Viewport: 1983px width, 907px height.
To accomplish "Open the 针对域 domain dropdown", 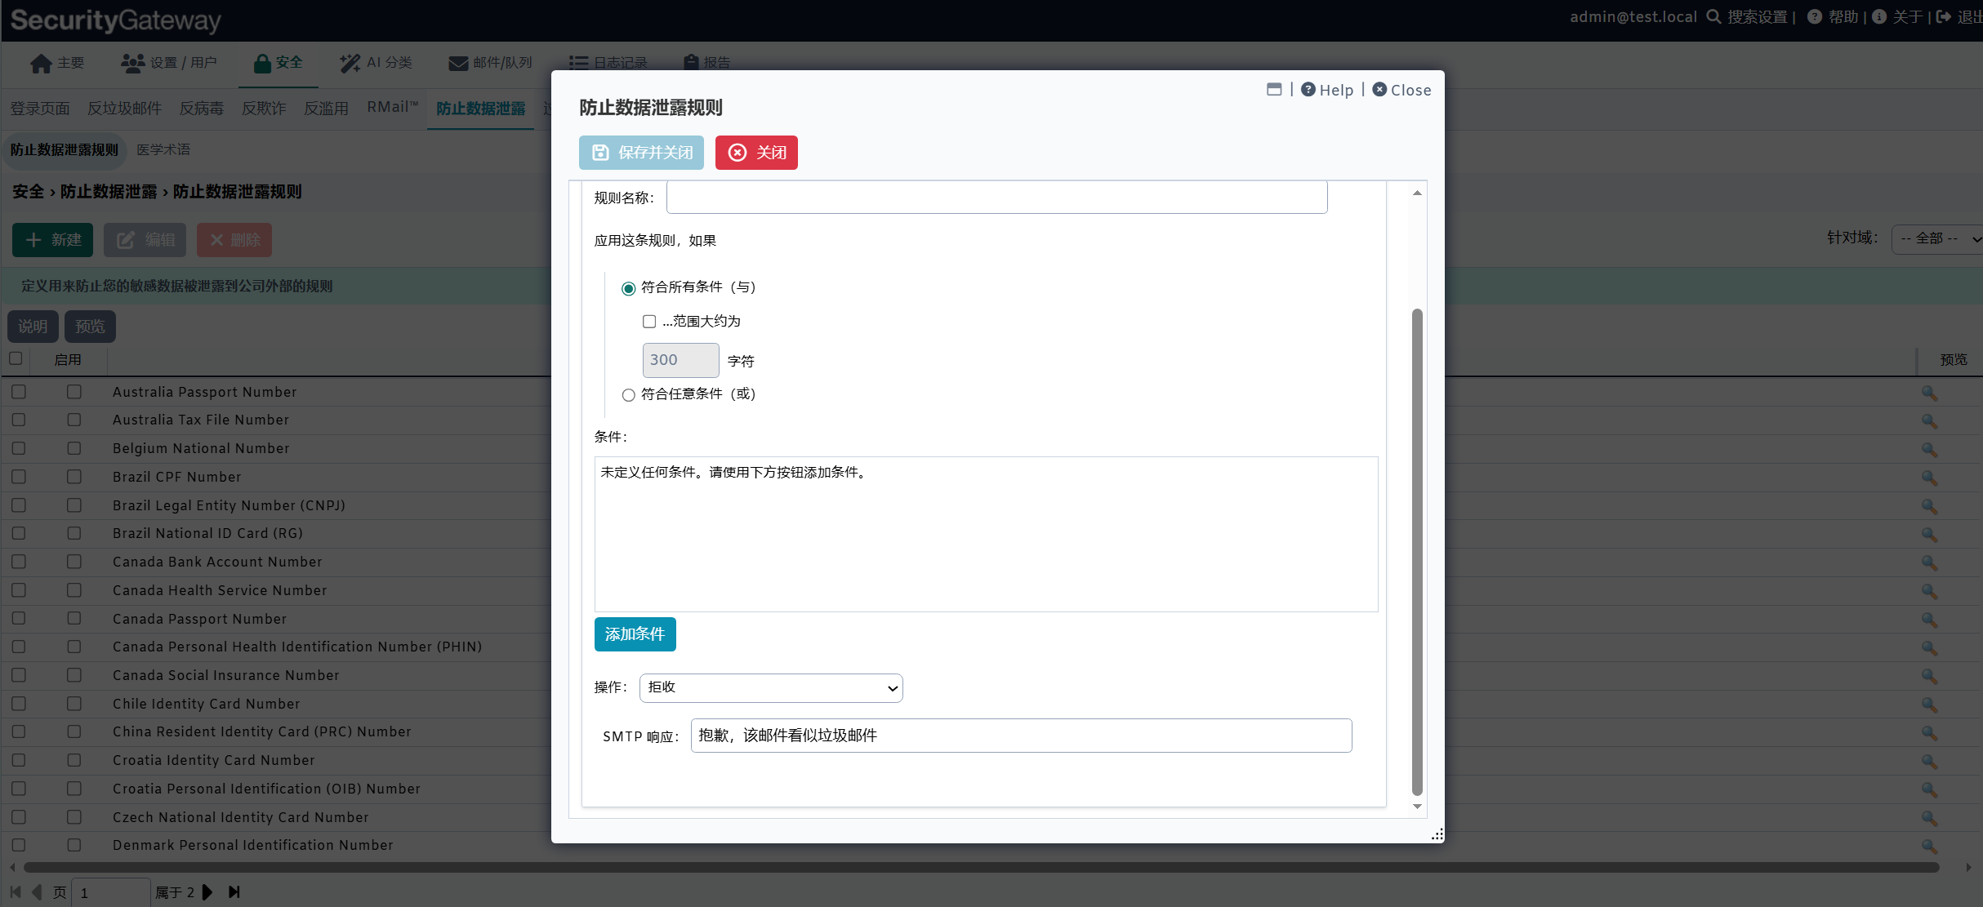I will point(1937,239).
